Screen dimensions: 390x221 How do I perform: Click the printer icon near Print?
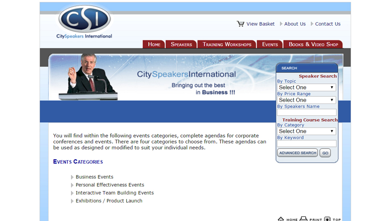point(303,219)
